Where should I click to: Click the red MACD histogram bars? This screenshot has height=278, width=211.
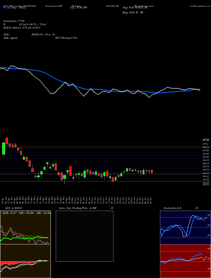coord(17,263)
